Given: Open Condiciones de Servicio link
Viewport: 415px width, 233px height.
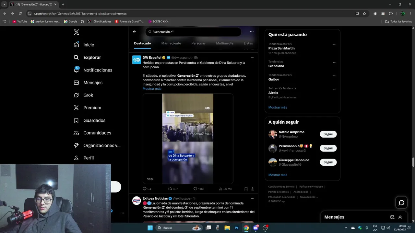Looking at the screenshot, I should coord(281,187).
